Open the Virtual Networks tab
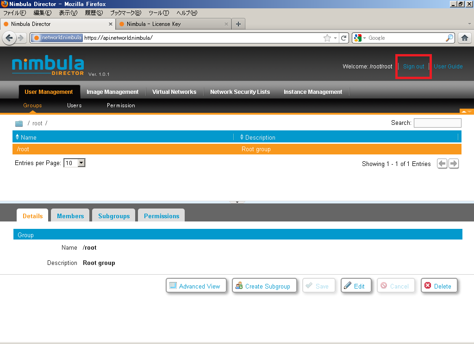474x344 pixels. point(174,92)
